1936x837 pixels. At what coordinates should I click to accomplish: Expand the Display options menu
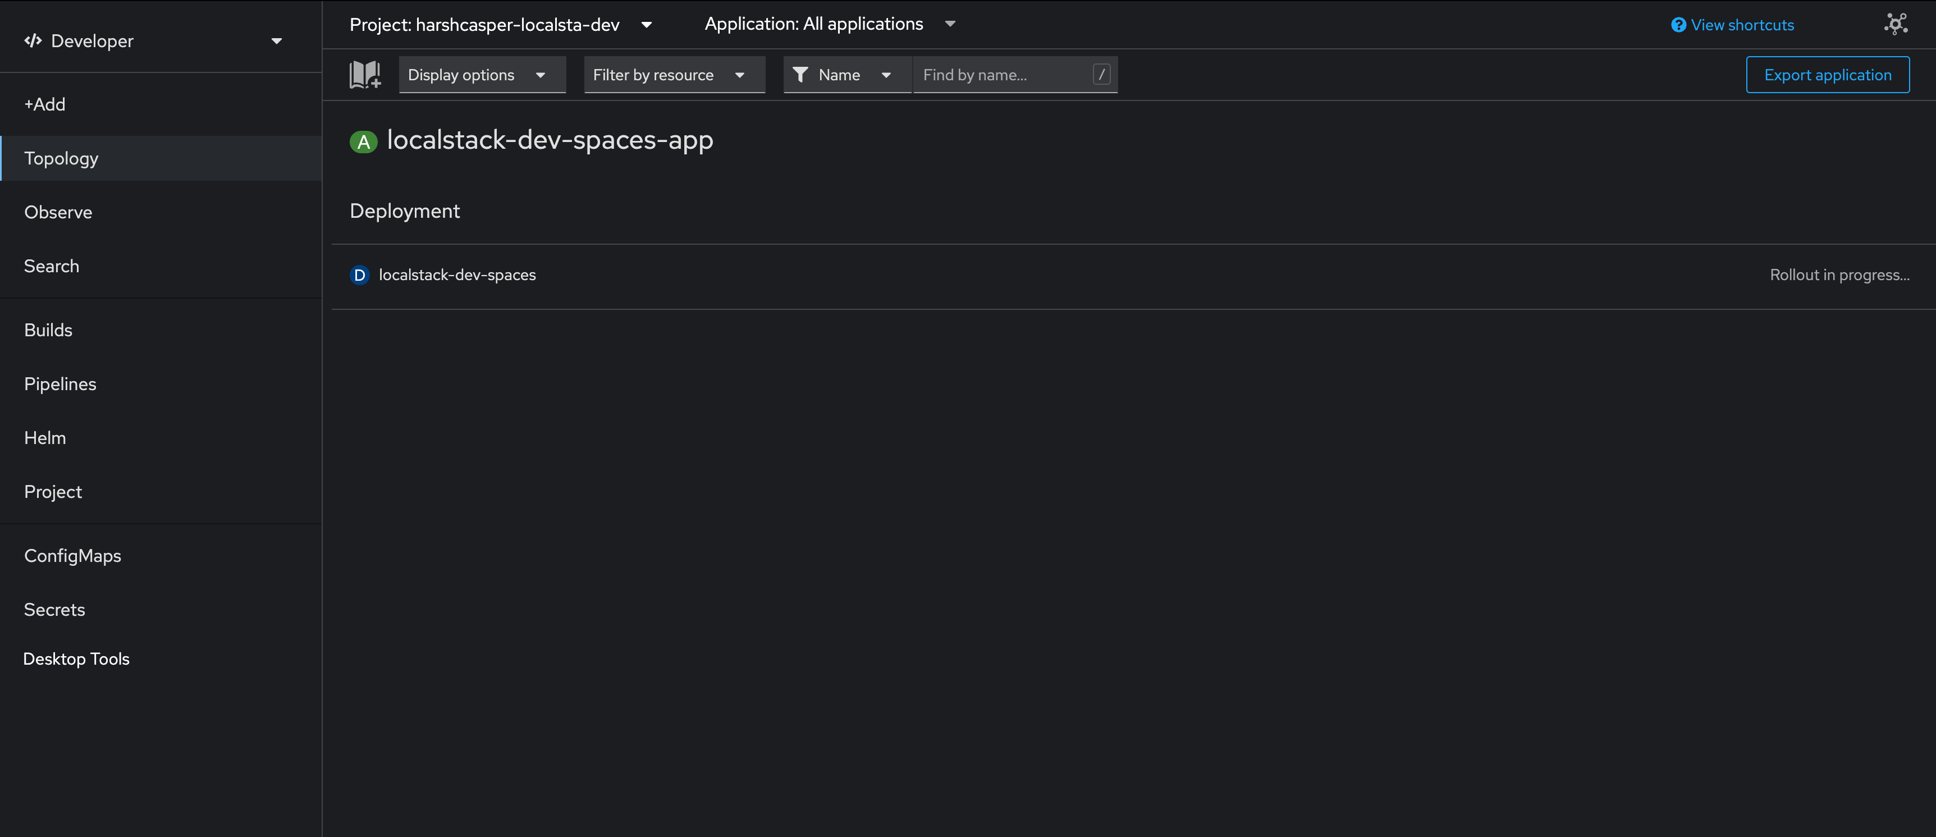tap(482, 75)
